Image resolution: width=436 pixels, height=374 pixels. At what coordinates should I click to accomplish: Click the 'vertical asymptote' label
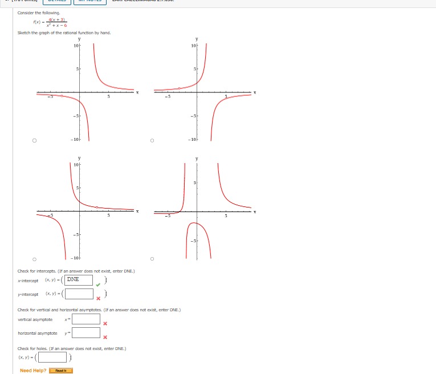click(35, 319)
